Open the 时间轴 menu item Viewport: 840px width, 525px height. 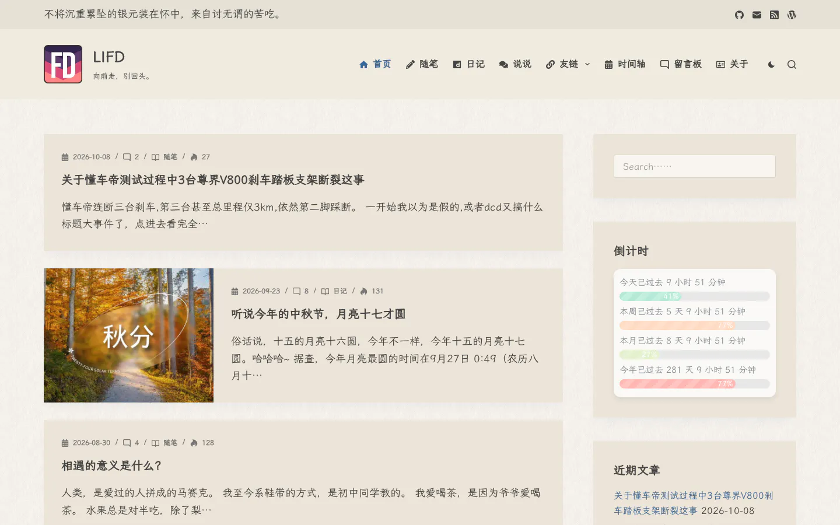click(x=625, y=64)
